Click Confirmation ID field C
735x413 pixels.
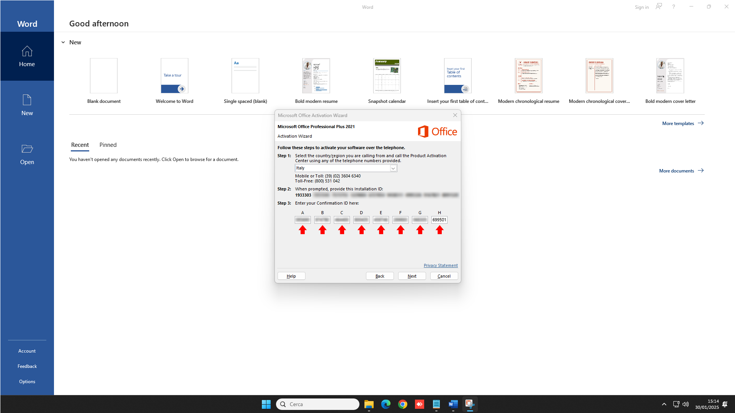click(x=341, y=220)
